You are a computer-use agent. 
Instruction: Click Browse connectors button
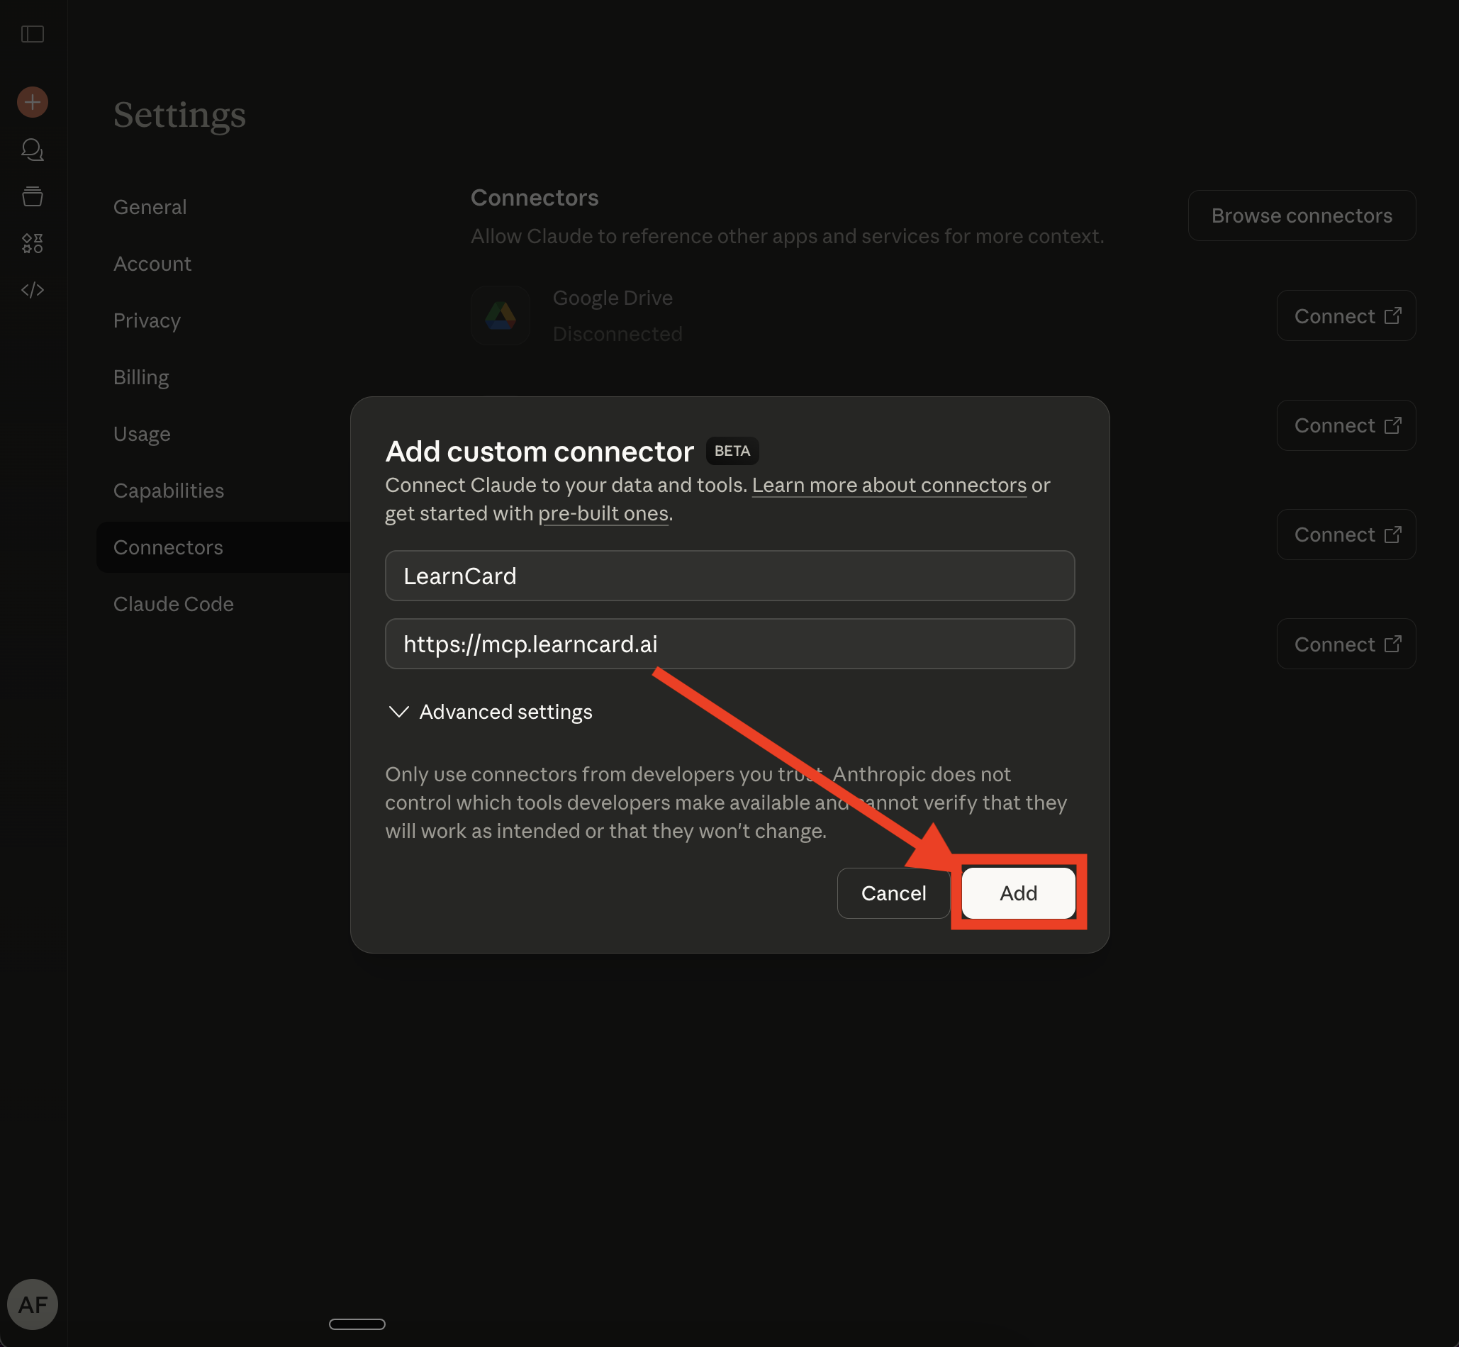tap(1302, 216)
